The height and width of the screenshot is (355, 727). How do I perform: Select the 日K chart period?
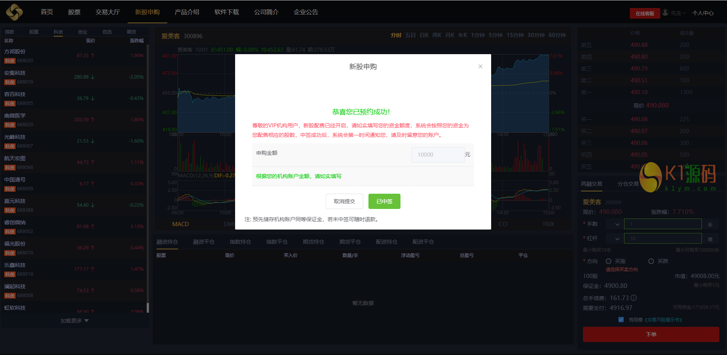pos(424,35)
